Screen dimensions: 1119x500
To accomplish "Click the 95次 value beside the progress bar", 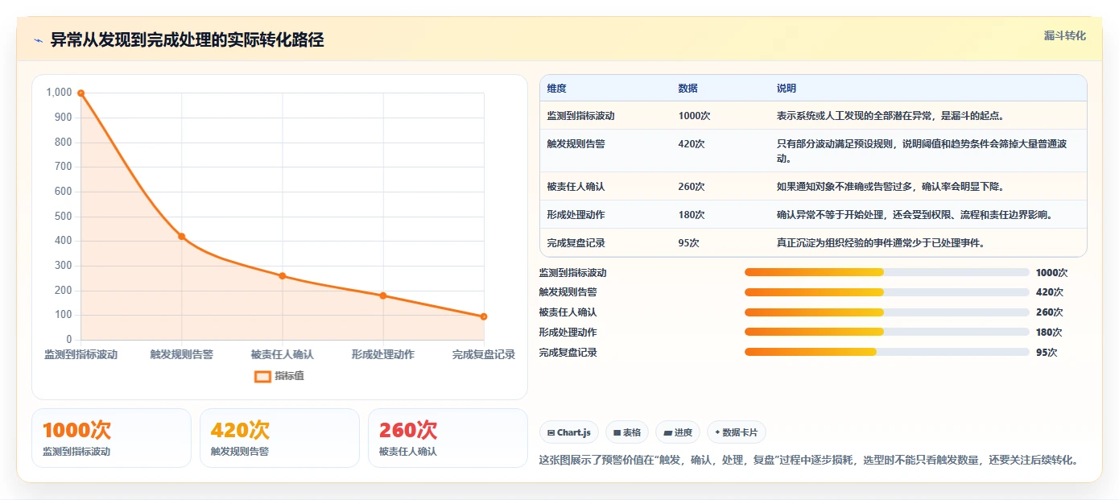I will point(1047,353).
